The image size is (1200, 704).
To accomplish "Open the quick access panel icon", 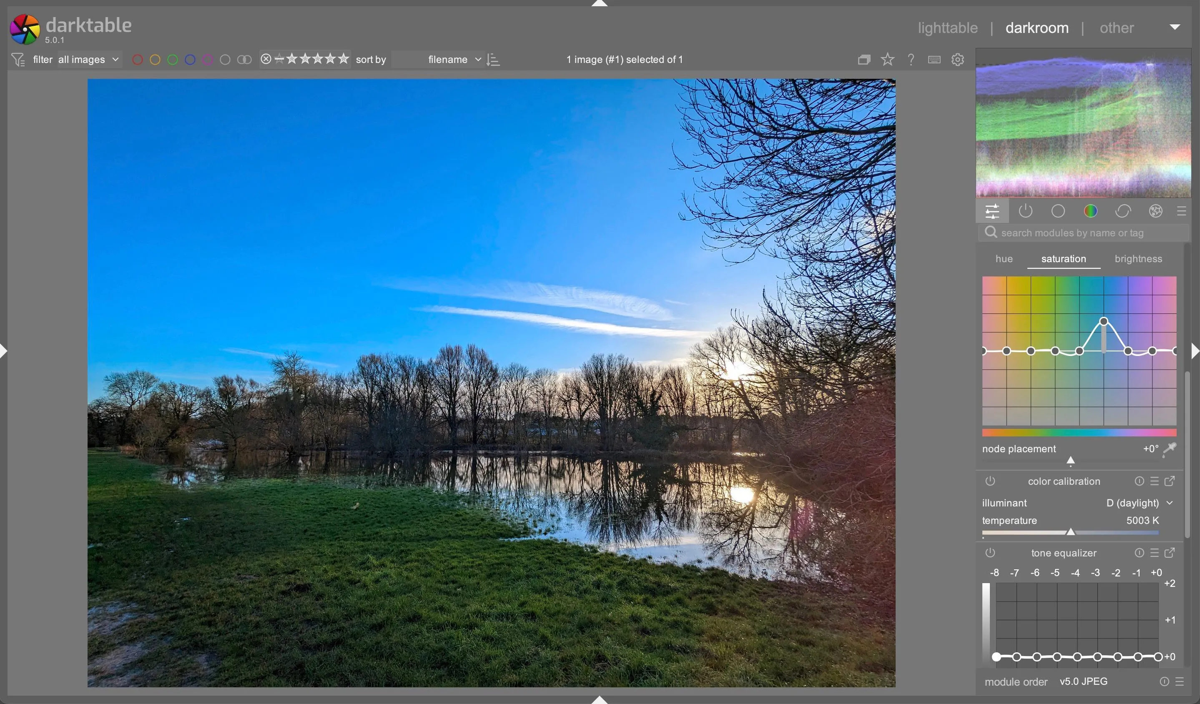I will (992, 211).
